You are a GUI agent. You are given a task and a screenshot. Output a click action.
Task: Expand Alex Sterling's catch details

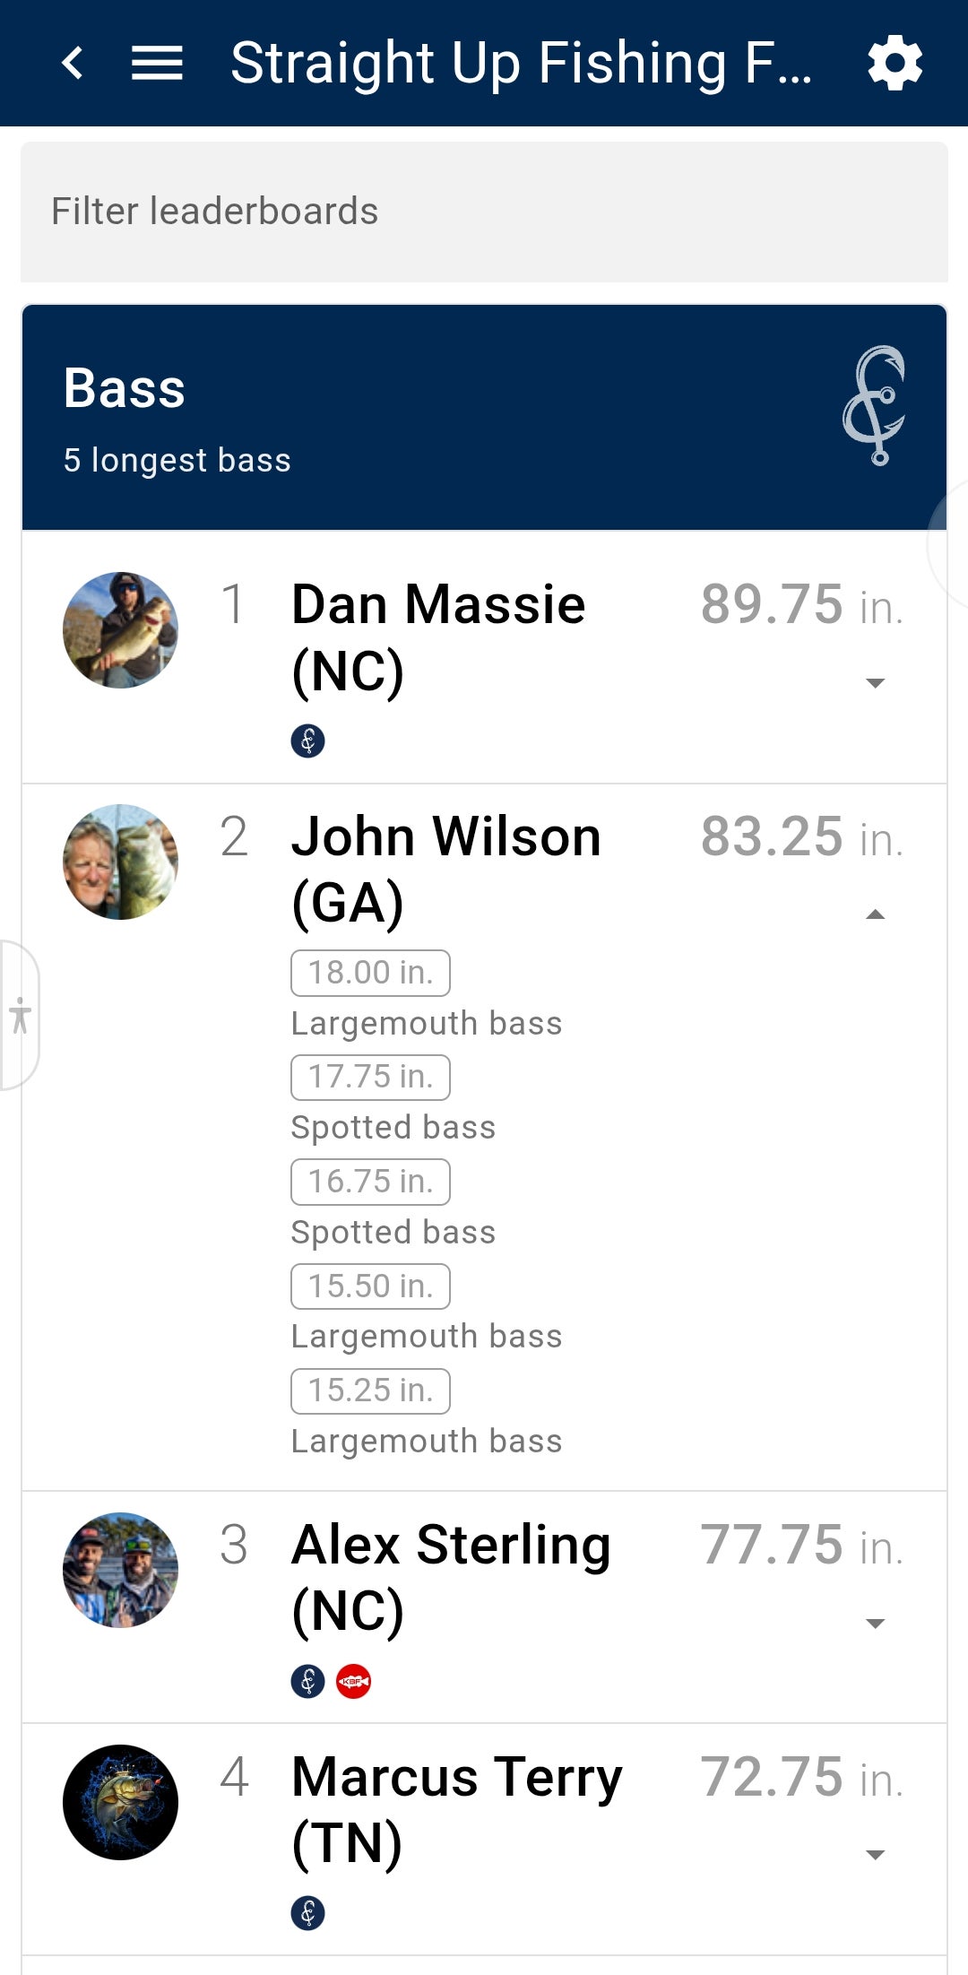[x=875, y=1624]
